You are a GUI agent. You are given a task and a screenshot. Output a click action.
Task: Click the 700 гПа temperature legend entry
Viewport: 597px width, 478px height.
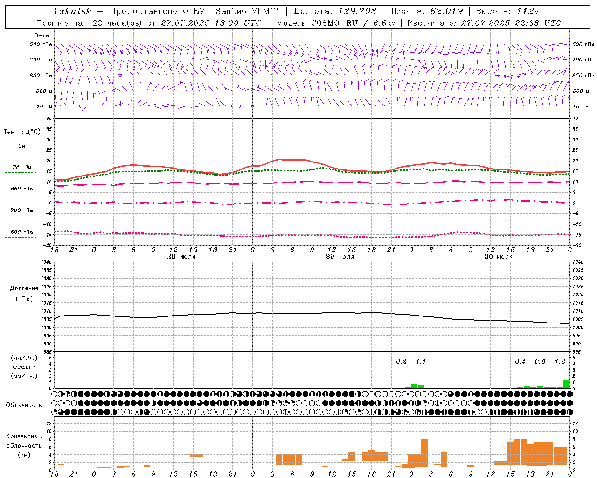pyautogui.click(x=21, y=211)
